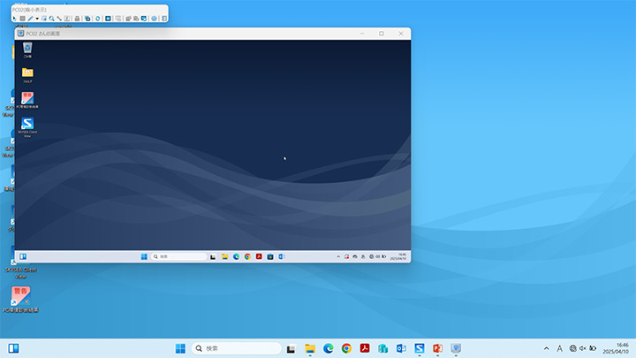Open SKYSEA Client View shortcut on remote desktop
The width and height of the screenshot is (636, 358).
point(27,125)
